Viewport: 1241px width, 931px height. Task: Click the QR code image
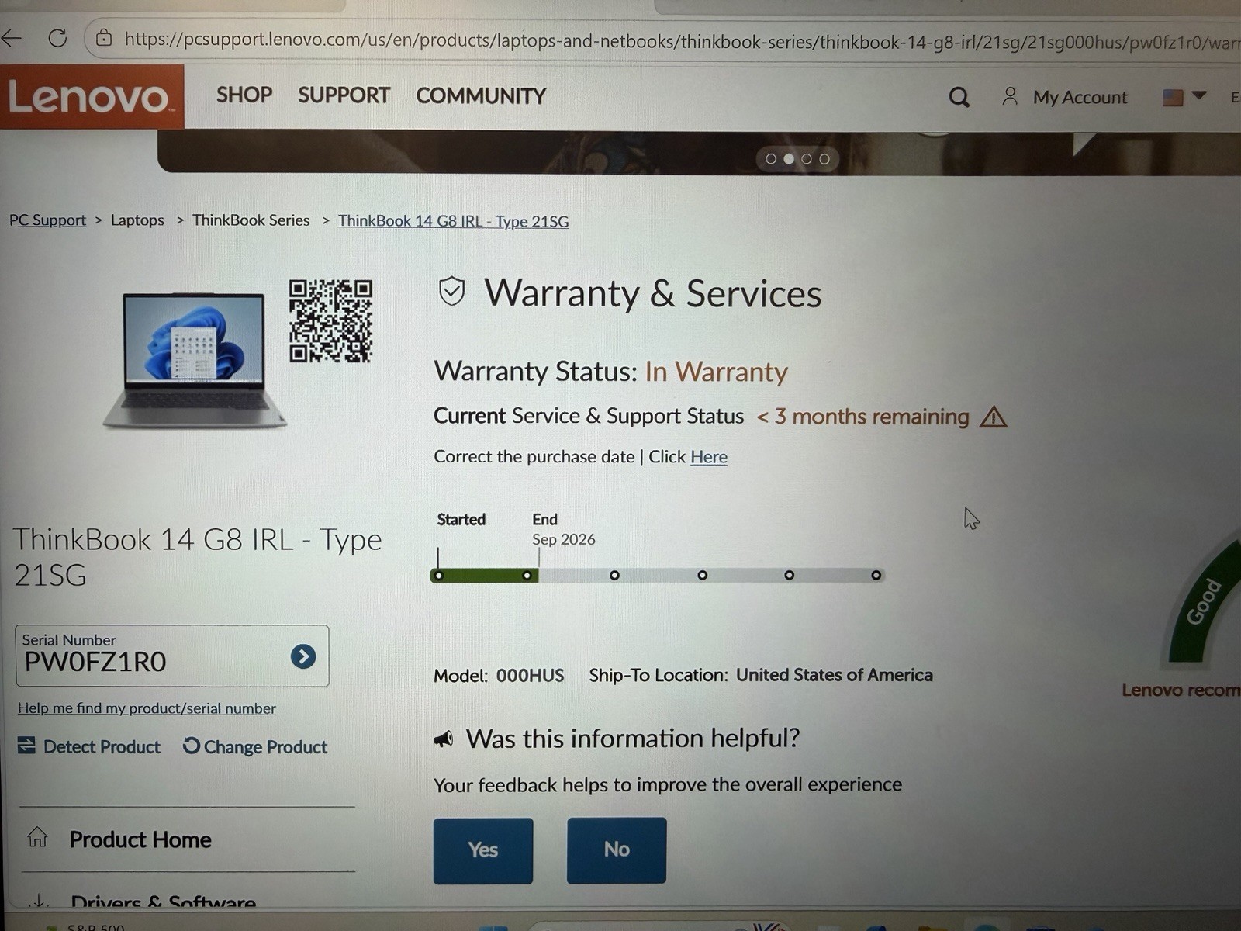click(x=330, y=320)
